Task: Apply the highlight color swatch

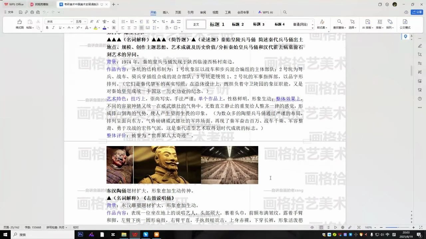Action: coord(95,28)
